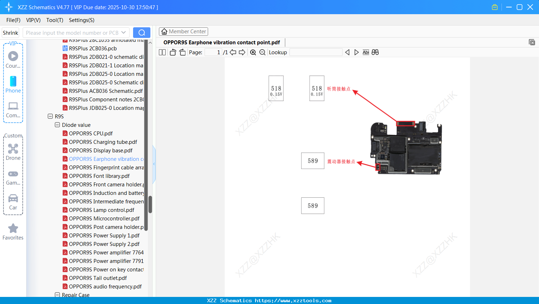Select the Abi whole-word match icon

pos(366,52)
